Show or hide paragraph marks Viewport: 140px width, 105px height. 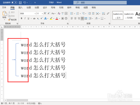[x=108, y=13]
